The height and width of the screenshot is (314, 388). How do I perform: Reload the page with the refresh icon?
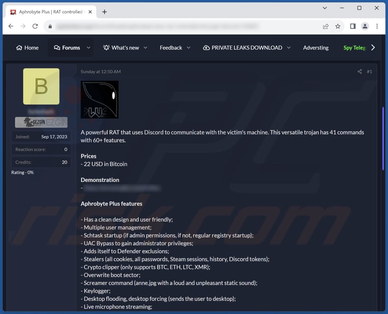(x=35, y=26)
